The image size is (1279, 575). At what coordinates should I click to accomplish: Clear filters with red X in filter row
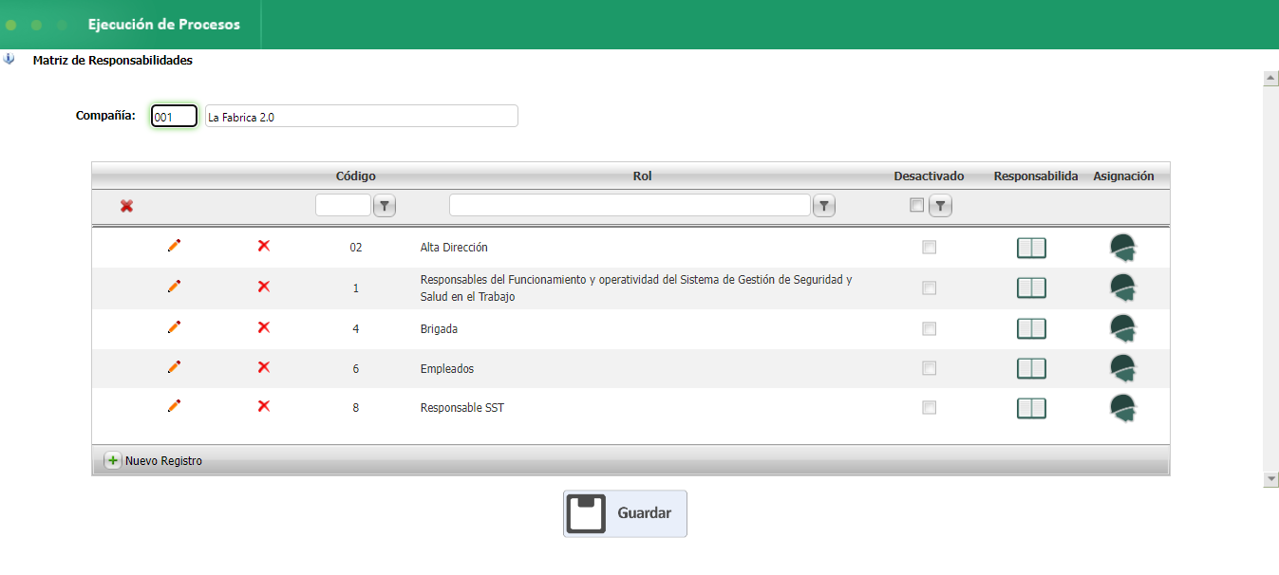126,206
